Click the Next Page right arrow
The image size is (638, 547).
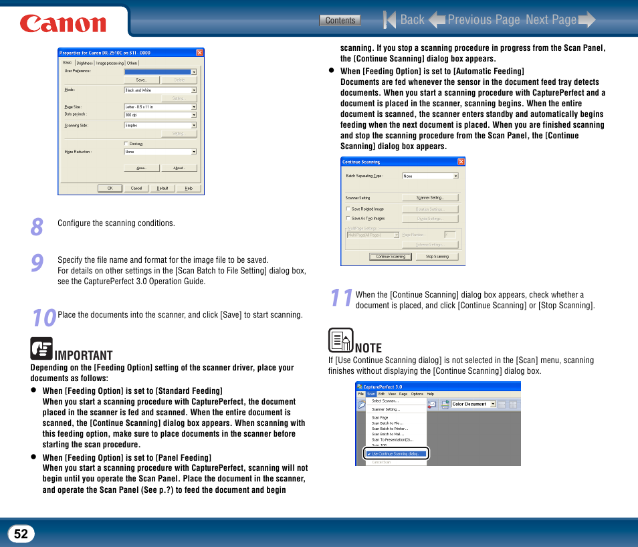pyautogui.click(x=587, y=19)
